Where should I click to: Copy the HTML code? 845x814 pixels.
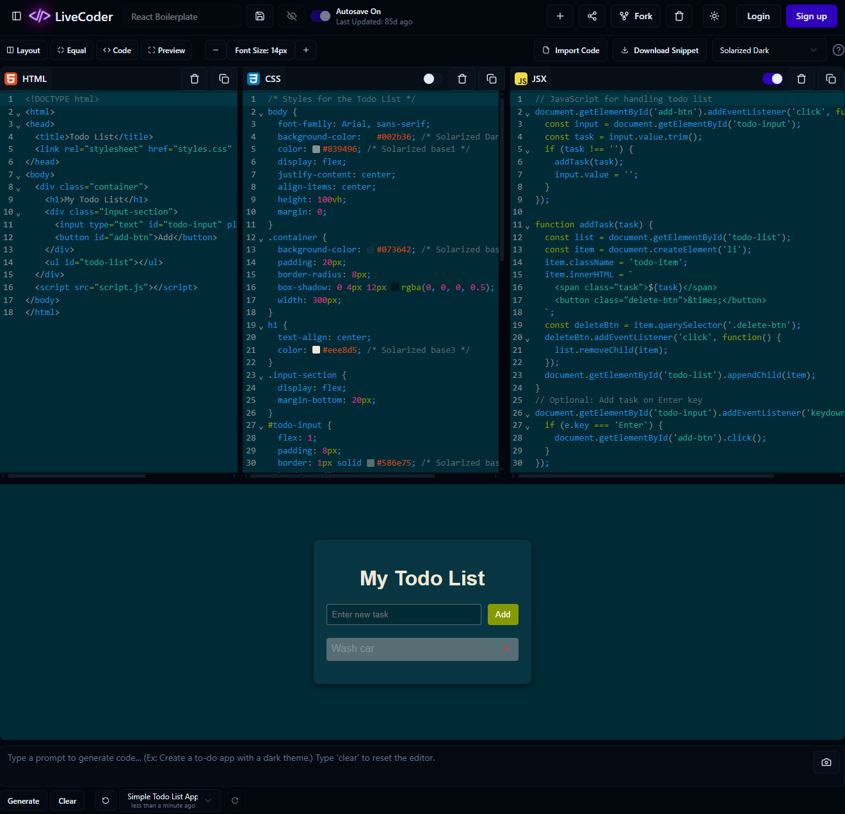pyautogui.click(x=224, y=79)
